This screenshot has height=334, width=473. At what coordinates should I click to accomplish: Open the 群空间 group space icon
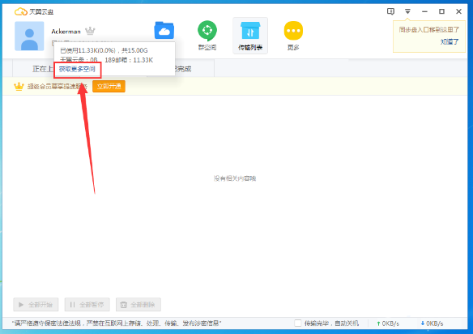click(x=207, y=35)
